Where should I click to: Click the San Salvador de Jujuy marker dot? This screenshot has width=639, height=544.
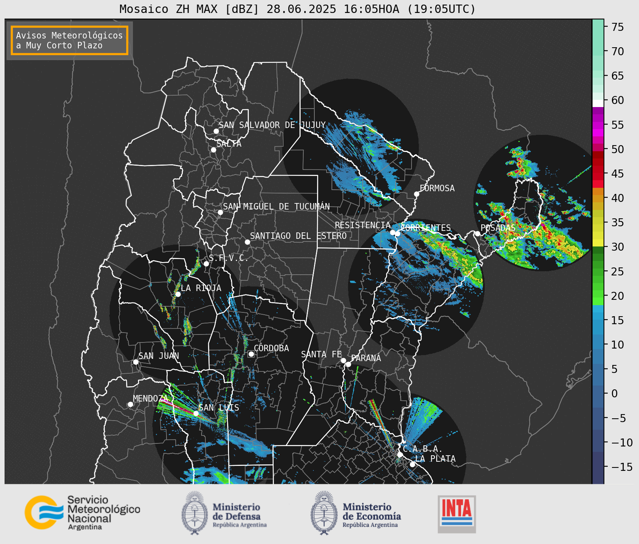(x=216, y=131)
